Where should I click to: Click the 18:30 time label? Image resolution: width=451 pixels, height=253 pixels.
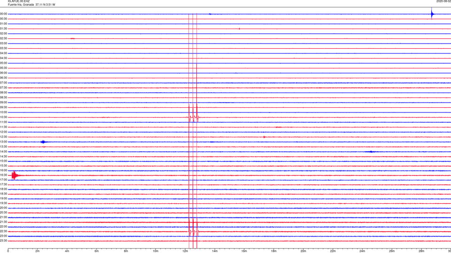click(3, 194)
